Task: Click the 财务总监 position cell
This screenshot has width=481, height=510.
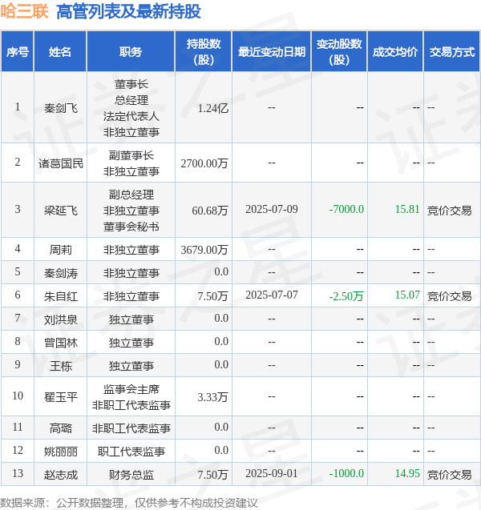Action: pos(131,475)
